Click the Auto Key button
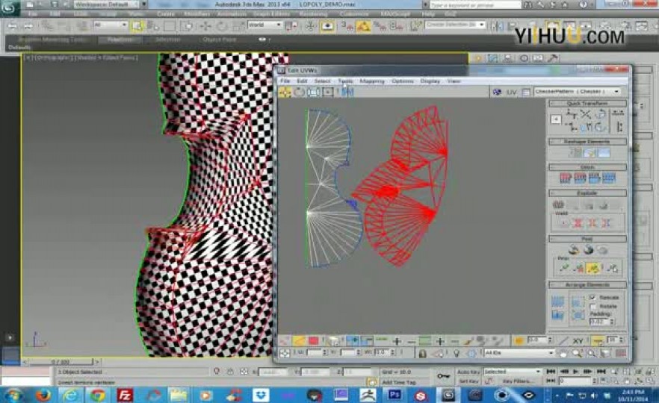 tap(468, 372)
